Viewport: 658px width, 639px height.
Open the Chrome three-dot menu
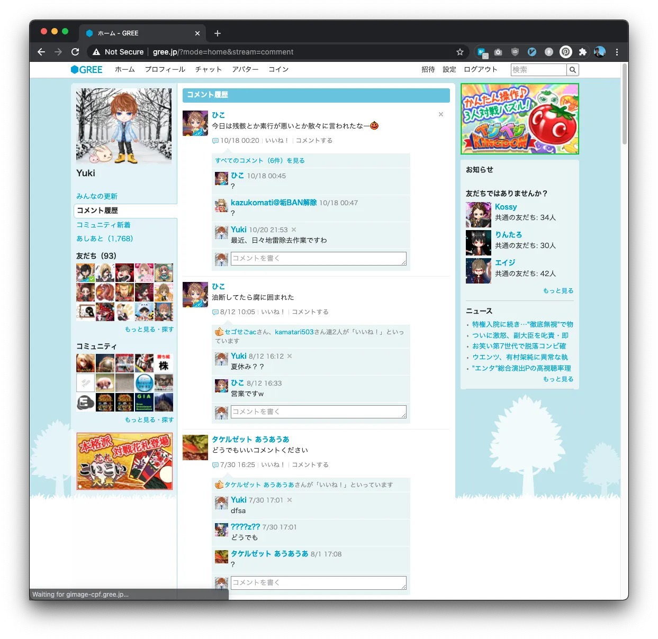(x=617, y=52)
